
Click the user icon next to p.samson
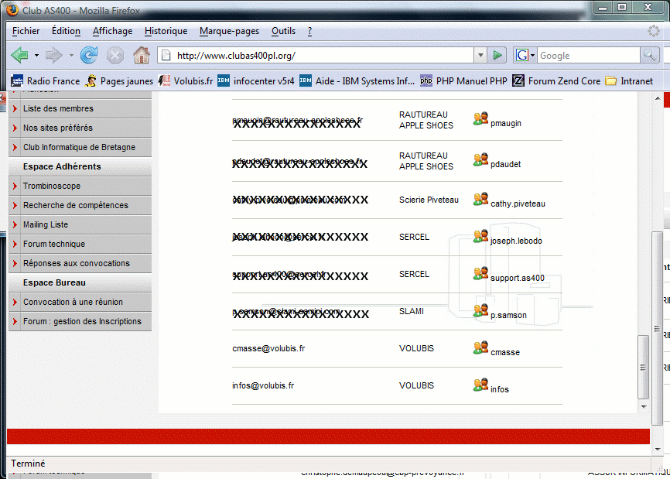coord(480,310)
